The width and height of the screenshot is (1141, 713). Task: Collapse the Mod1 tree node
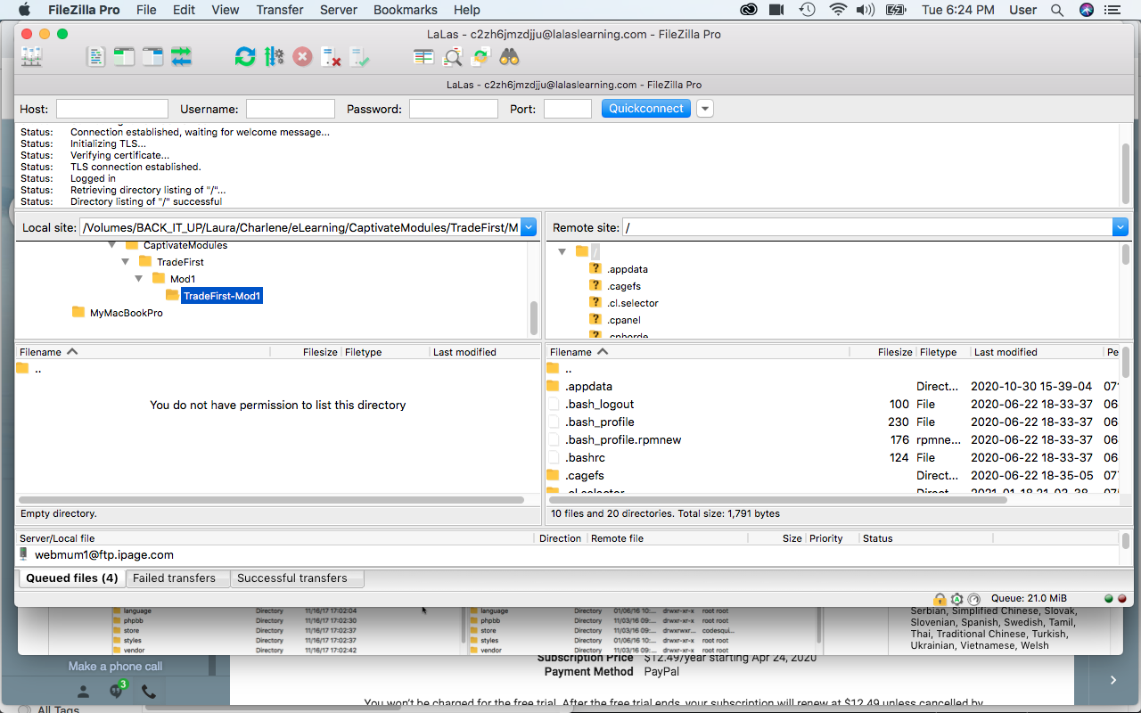pyautogui.click(x=139, y=279)
